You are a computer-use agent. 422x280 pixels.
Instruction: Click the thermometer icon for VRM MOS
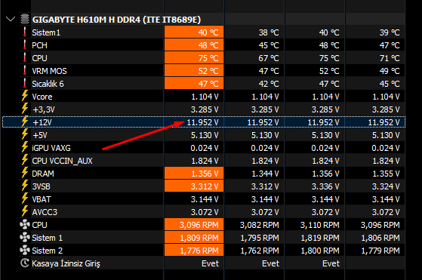tap(25, 71)
